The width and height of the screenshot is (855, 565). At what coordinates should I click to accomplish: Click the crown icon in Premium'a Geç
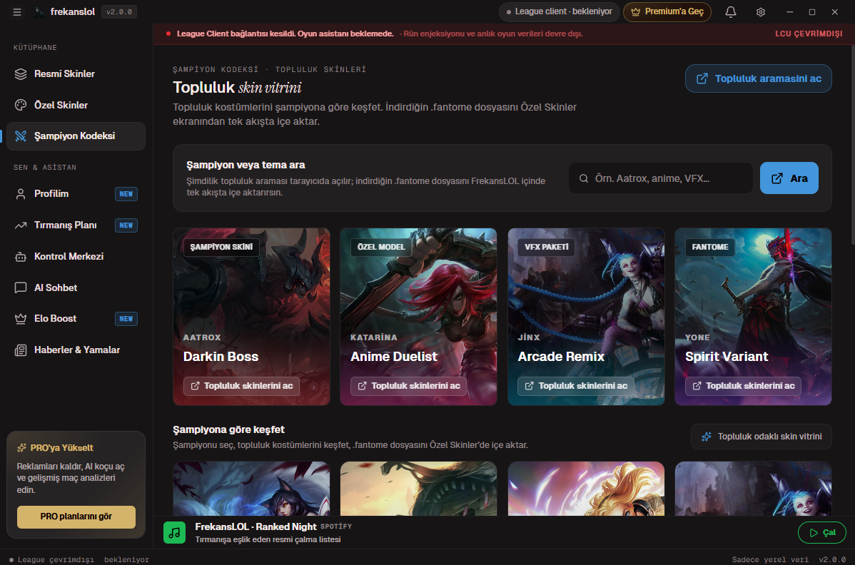[635, 11]
